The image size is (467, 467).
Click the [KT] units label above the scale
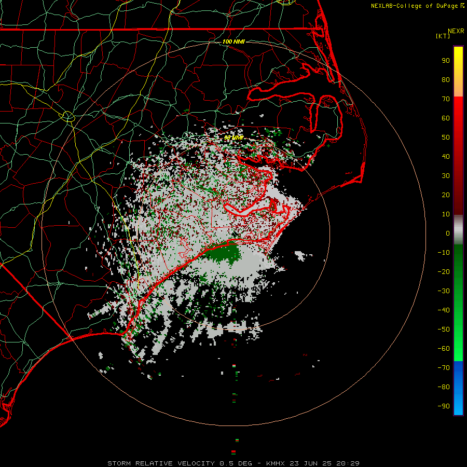click(x=443, y=36)
